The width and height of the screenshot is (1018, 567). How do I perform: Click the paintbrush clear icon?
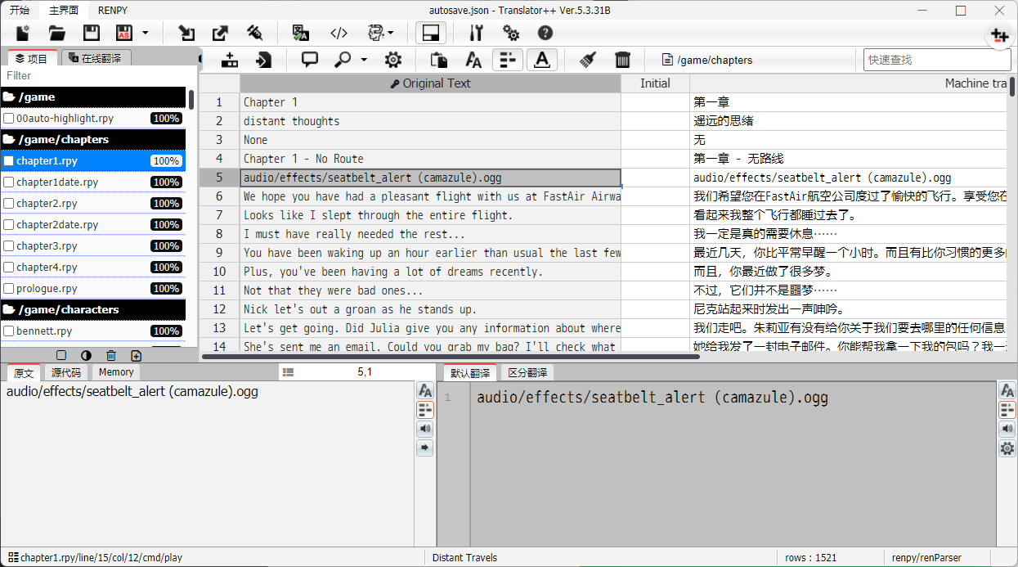tap(588, 60)
